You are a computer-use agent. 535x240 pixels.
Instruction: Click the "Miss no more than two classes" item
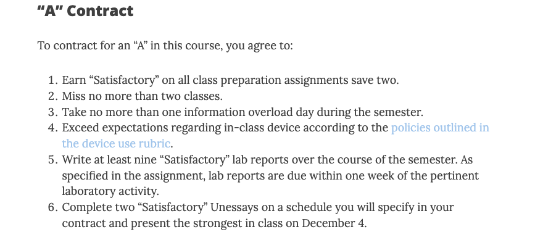click(x=143, y=96)
